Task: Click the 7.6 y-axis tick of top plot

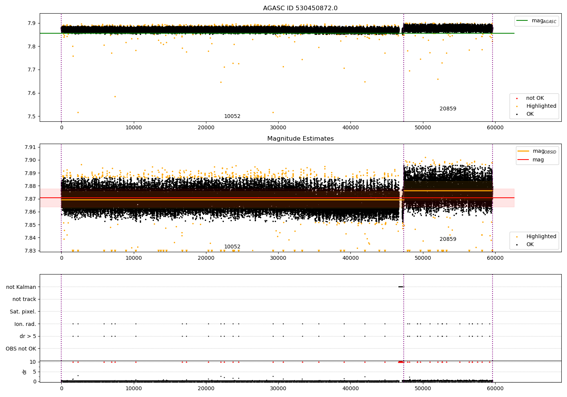Action: point(32,93)
